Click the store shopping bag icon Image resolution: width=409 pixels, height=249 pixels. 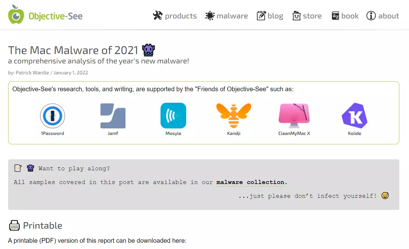pos(296,16)
